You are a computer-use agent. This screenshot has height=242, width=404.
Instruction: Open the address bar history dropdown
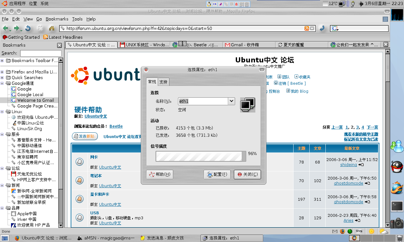[312, 28]
